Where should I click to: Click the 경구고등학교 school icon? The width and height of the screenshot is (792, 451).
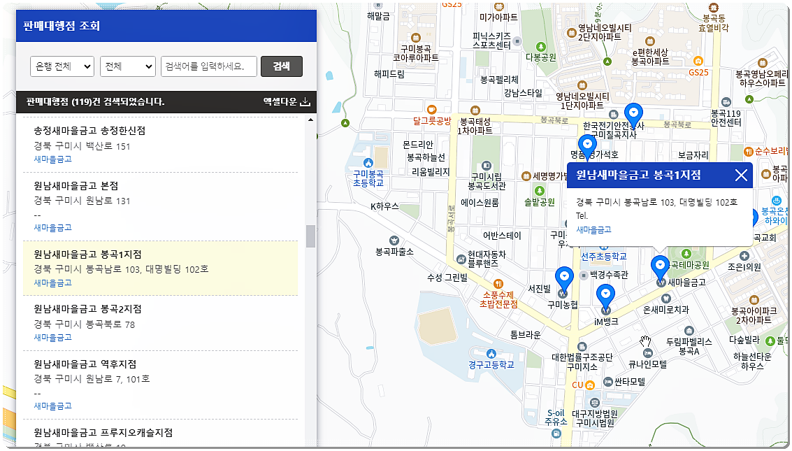tap(491, 354)
